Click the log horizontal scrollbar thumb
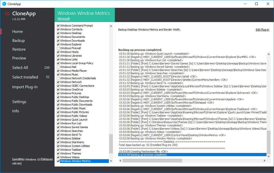This screenshot has height=173, width=274. 152,160
